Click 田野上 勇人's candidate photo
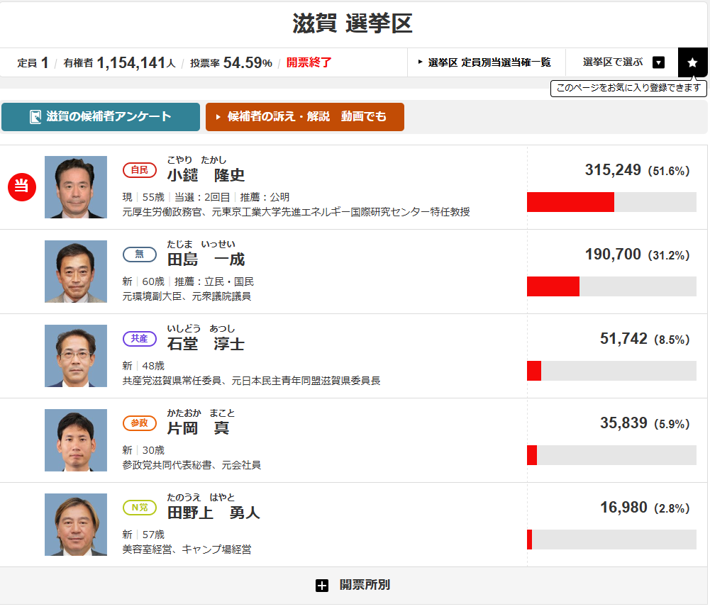The width and height of the screenshot is (710, 609). pos(76,525)
